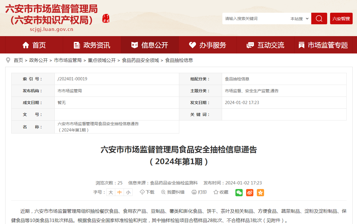Select the 市场监督、安全生产监管,通告 topic cell
This screenshot has width=357, height=224.
(284, 91)
